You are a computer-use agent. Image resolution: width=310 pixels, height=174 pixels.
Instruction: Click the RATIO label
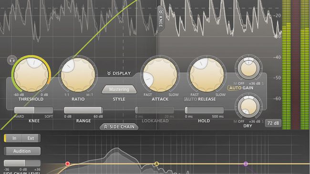coord(78,99)
